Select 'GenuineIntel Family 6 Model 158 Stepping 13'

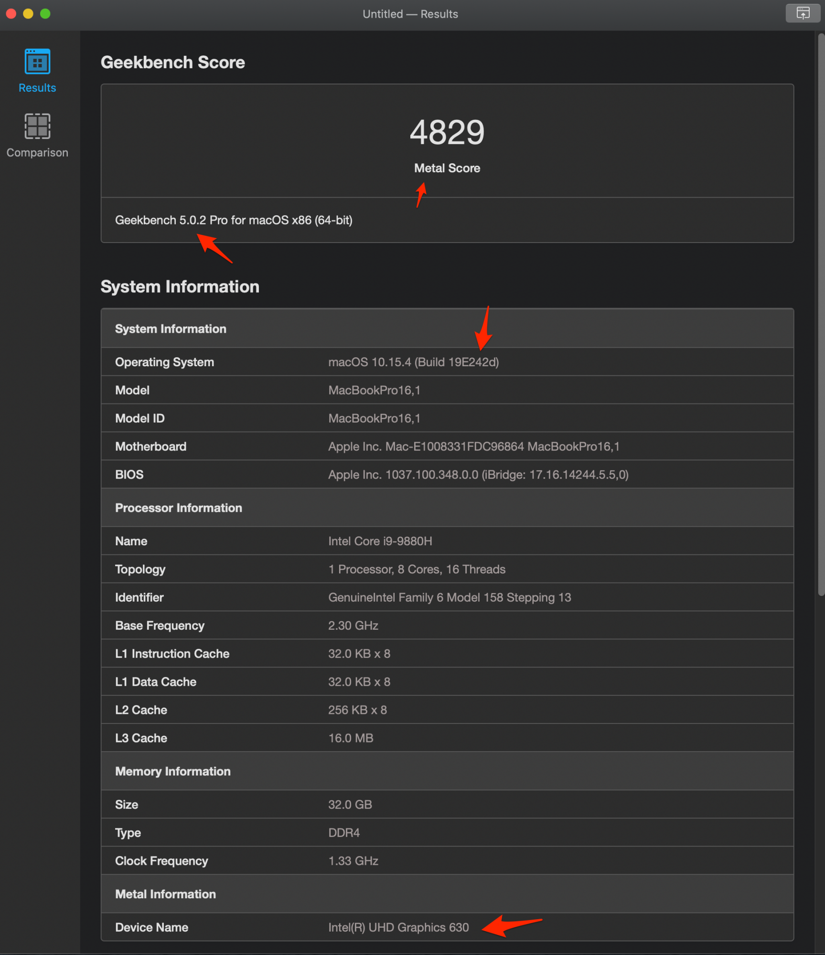[450, 597]
